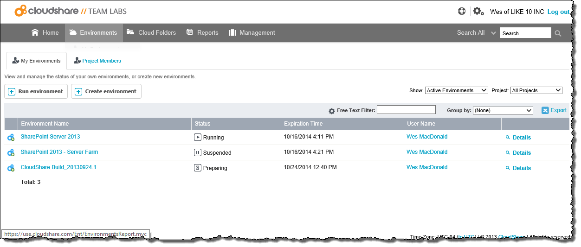Click the Run environment button
This screenshot has height=247, width=581.
36,91
